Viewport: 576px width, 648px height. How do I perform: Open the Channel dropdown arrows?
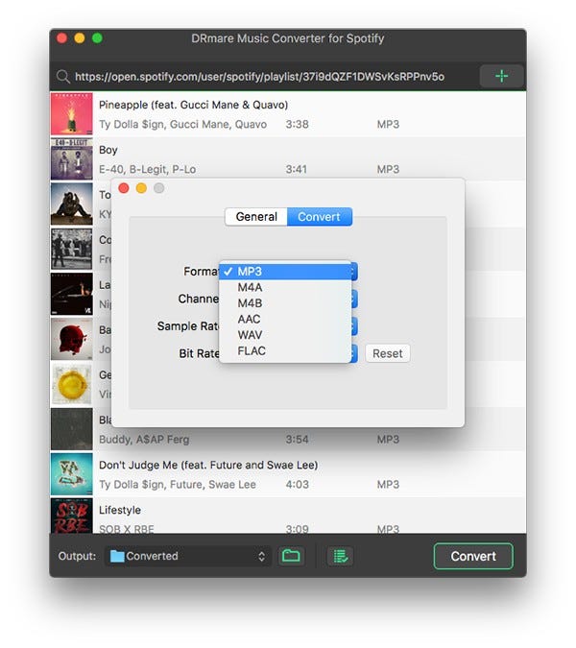tap(354, 299)
